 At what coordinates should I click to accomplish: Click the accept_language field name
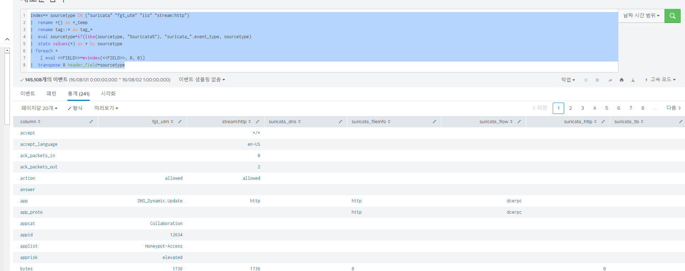click(39, 144)
